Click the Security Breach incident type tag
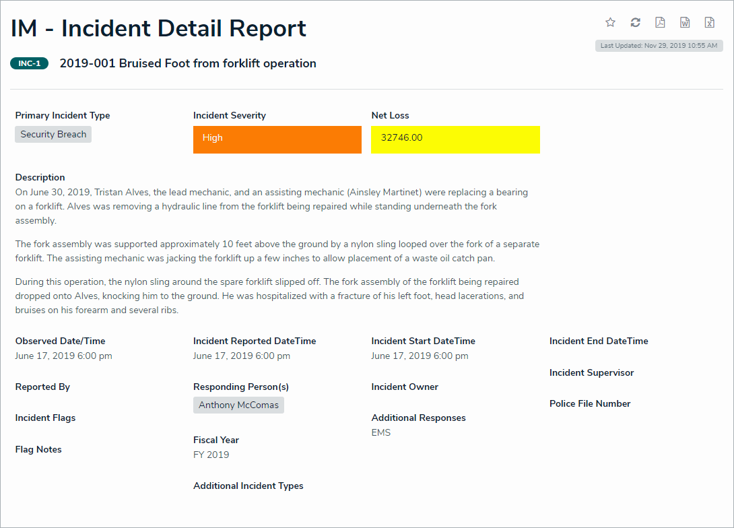Viewport: 734px width, 528px height. [53, 134]
